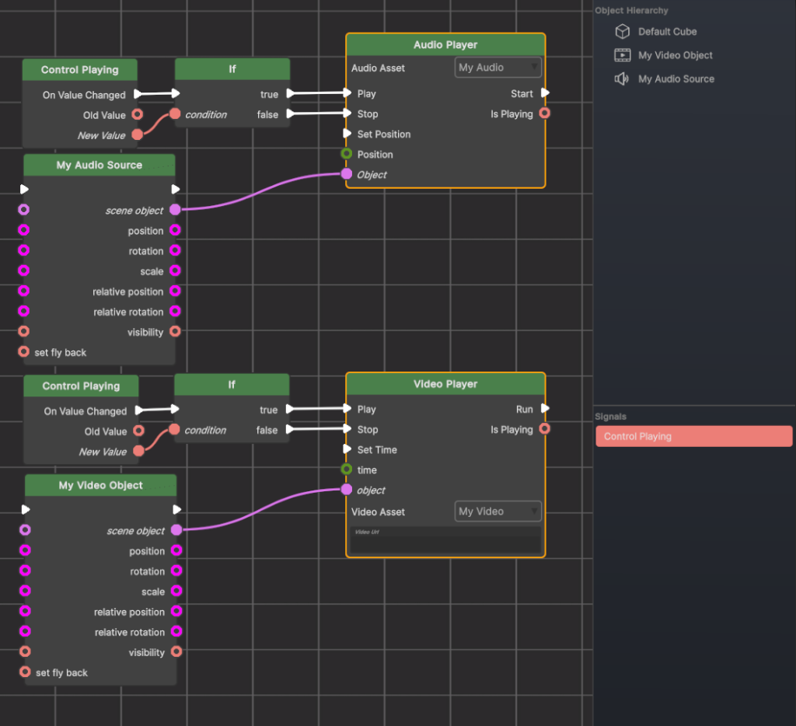Click the Video Player Is Playing port
Image resolution: width=796 pixels, height=726 pixels.
pos(545,429)
